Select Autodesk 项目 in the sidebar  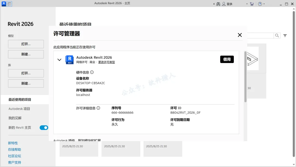pyautogui.click(x=19, y=109)
